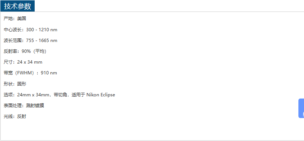This screenshot has height=141, width=304.
Task: Click the 美国 origin value
Action: 22,19
